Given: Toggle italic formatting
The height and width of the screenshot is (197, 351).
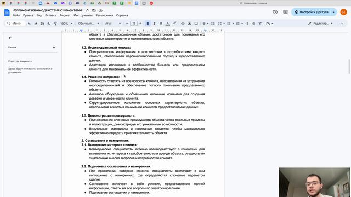Looking at the screenshot, I should pyautogui.click(x=154, y=24).
